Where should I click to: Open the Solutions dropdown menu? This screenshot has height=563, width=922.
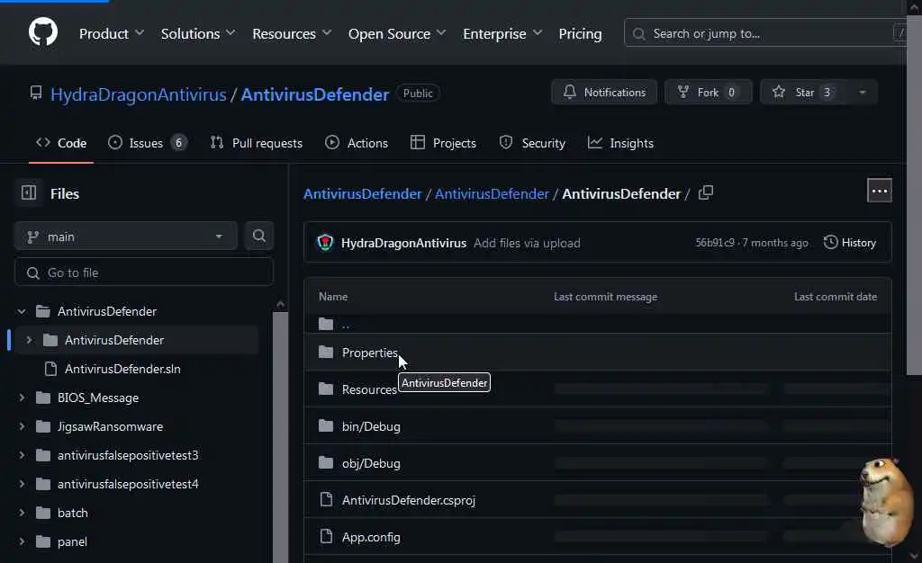[x=198, y=33]
